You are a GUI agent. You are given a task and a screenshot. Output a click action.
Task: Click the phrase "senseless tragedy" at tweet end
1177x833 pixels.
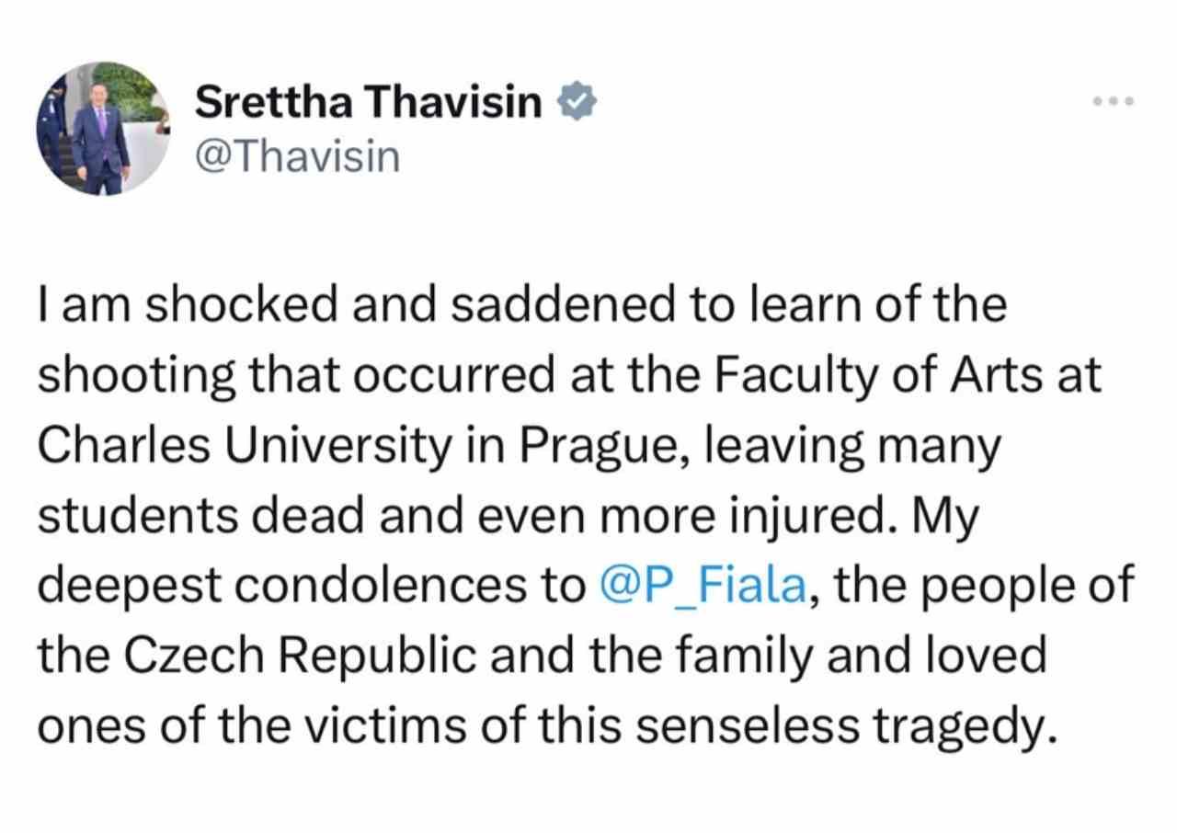863,725
